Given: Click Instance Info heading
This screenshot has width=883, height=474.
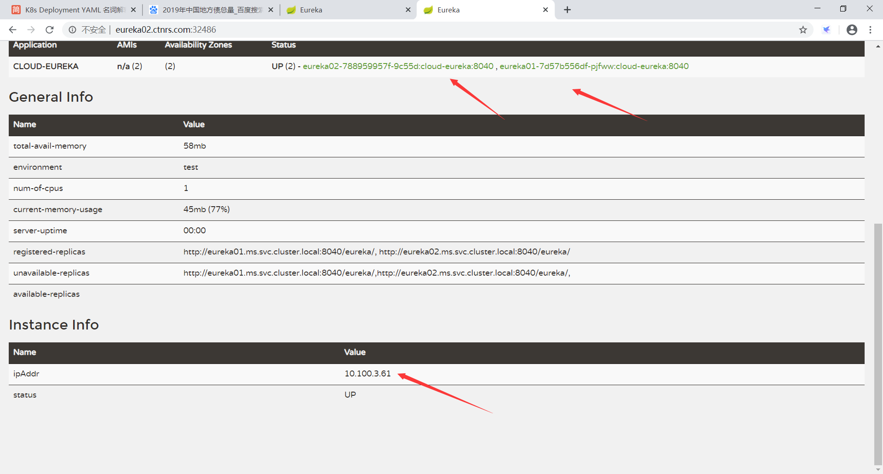Looking at the screenshot, I should tap(54, 324).
